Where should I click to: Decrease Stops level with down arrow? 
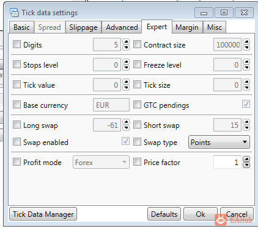126,68
